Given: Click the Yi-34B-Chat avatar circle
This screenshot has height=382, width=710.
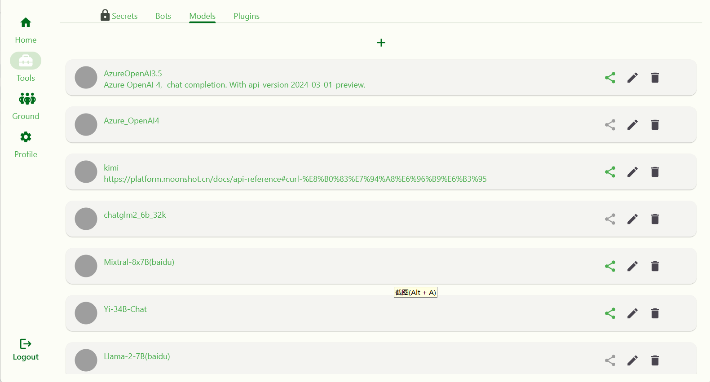Looking at the screenshot, I should point(86,313).
